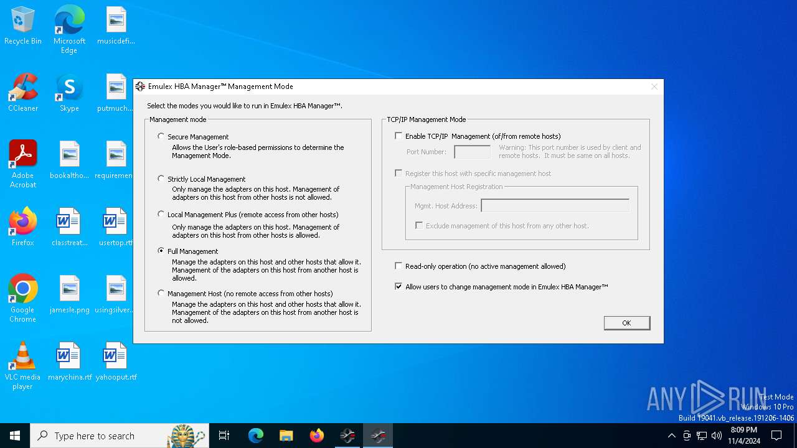
Task: Open File Explorer from the taskbar
Action: click(286, 436)
